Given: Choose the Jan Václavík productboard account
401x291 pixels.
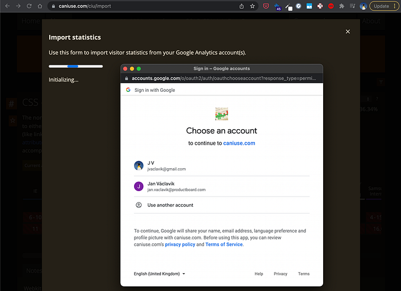Looking at the screenshot, I should 222,187.
